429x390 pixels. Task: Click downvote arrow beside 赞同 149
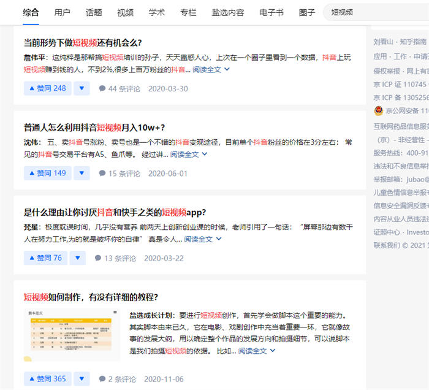pos(82,173)
